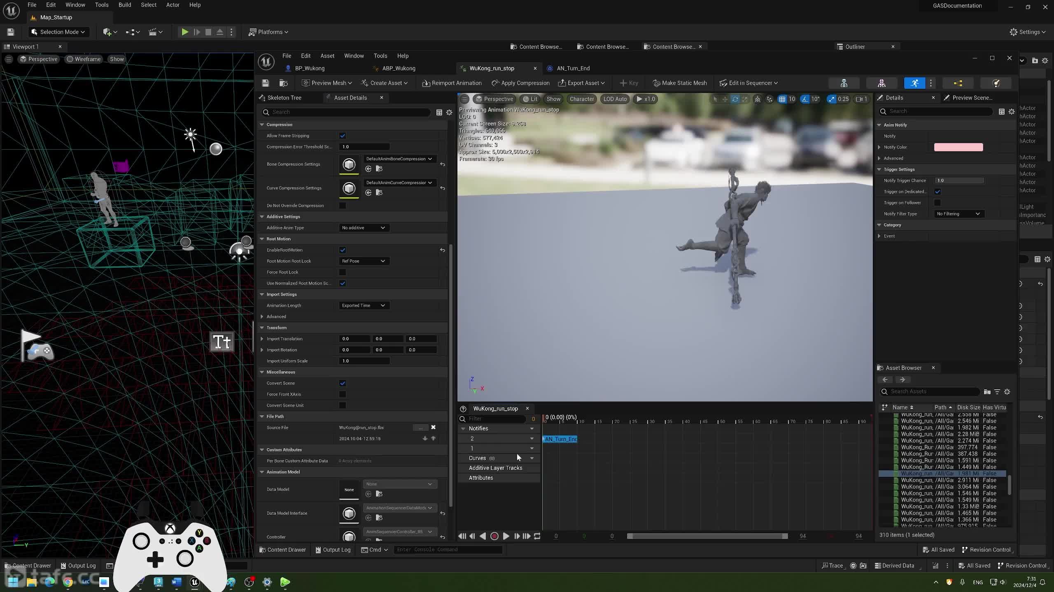
Task: Toggle Convert Scene checkbox
Action: (x=343, y=383)
